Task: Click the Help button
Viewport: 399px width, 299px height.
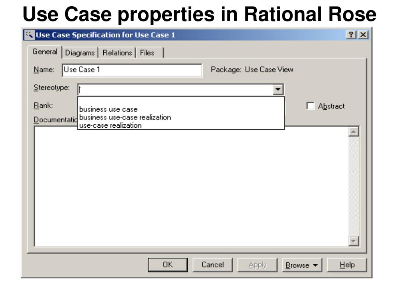Action: tap(347, 265)
